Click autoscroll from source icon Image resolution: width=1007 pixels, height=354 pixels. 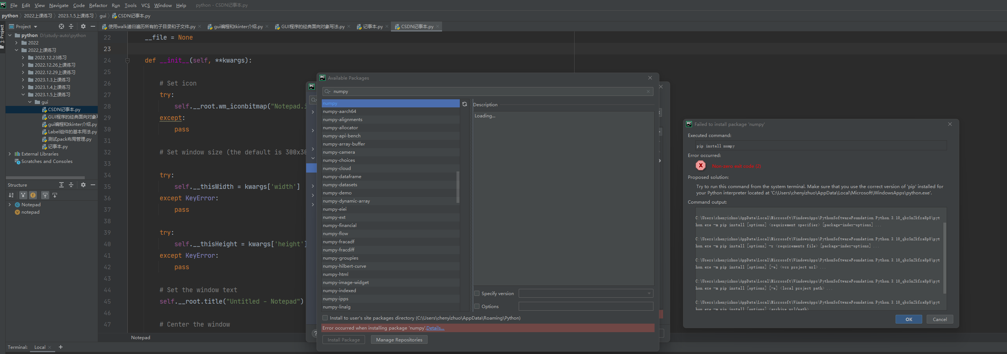pyautogui.click(x=55, y=195)
